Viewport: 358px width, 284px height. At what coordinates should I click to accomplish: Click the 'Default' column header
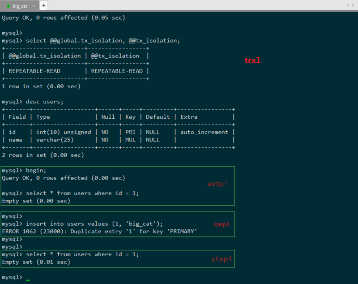pos(158,117)
